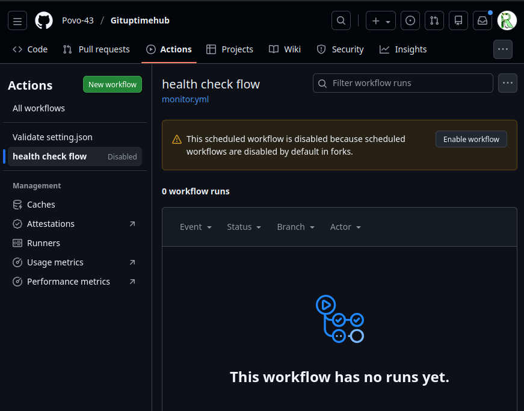Screen dimensions: 524x411
Task: Select Validate setting.json workflow
Action: click(x=52, y=137)
